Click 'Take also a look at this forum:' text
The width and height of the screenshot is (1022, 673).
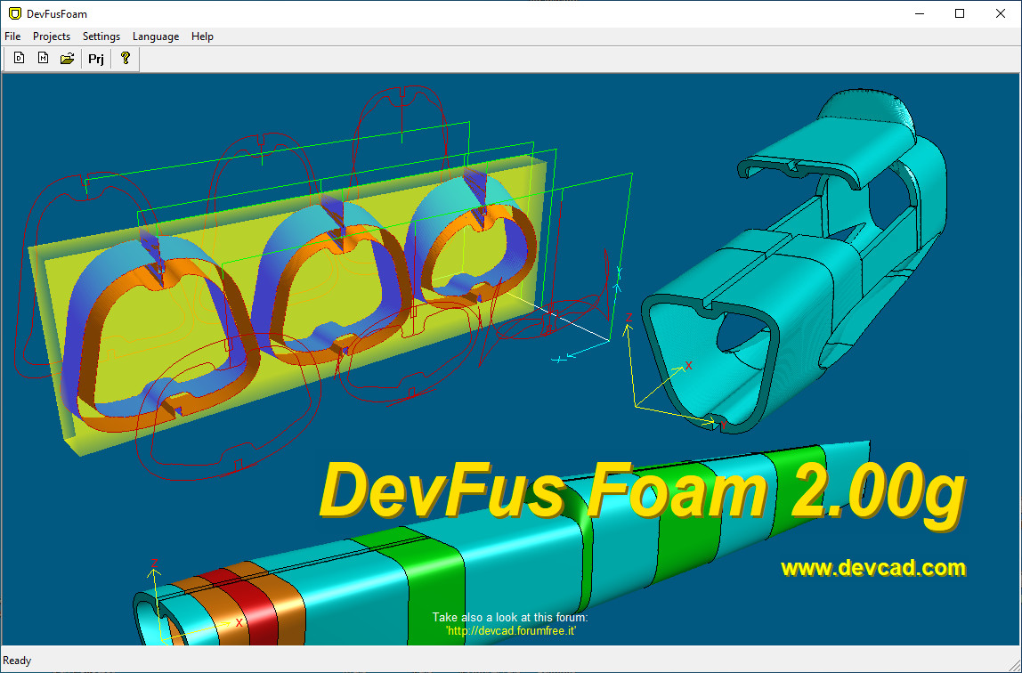pyautogui.click(x=510, y=618)
